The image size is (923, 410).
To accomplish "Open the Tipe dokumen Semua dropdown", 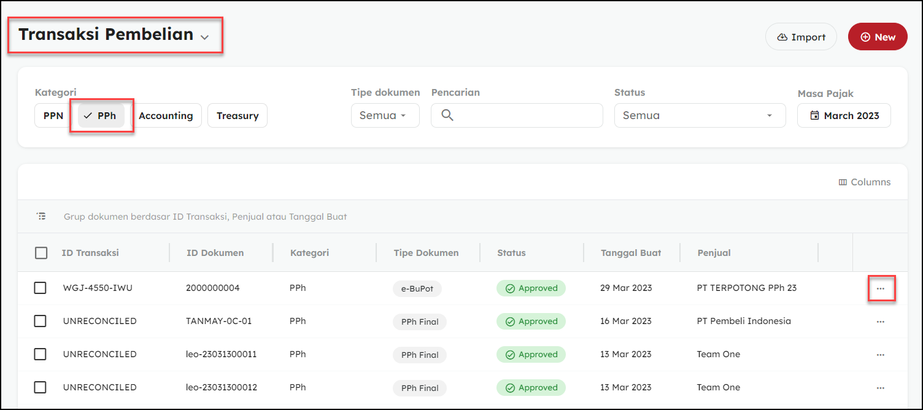I will point(385,115).
